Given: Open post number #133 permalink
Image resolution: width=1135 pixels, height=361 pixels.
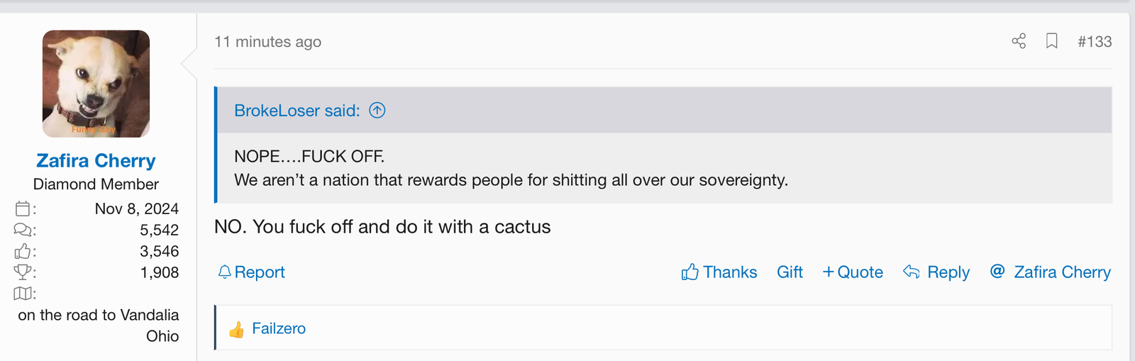Looking at the screenshot, I should 1095,42.
